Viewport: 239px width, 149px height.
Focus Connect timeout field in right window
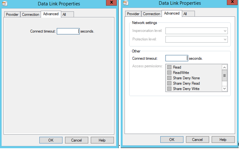(x=177, y=58)
